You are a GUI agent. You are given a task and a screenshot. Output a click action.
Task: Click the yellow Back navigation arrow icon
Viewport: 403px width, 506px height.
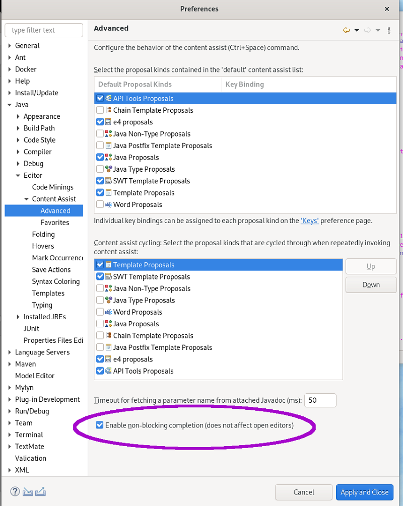point(346,30)
